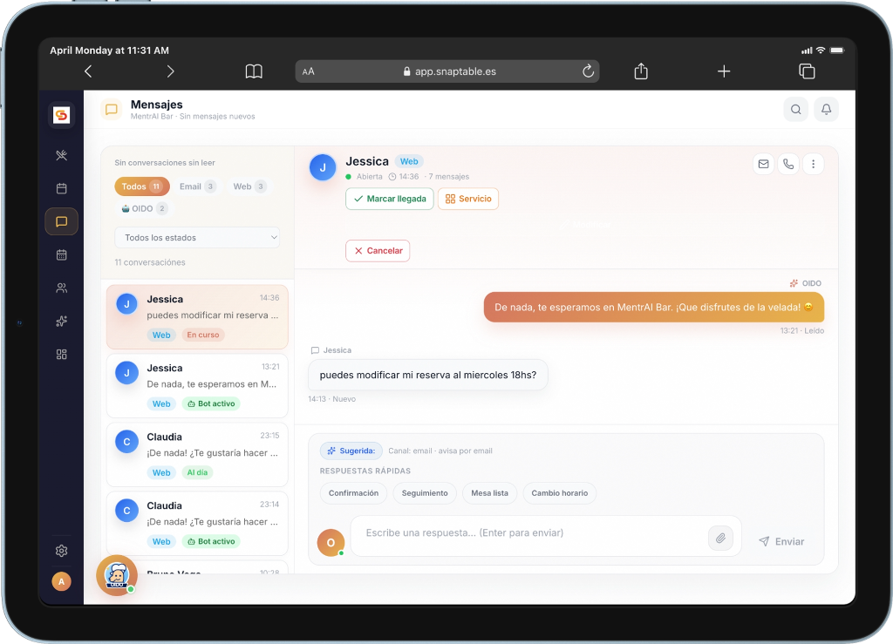This screenshot has width=893, height=644.
Task: Click the En curso status tag
Action: point(202,336)
